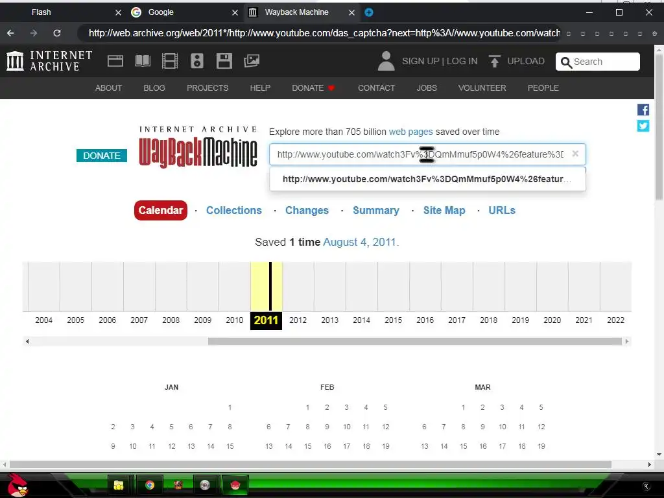
Task: Close the Flash tab
Action: [x=118, y=13]
